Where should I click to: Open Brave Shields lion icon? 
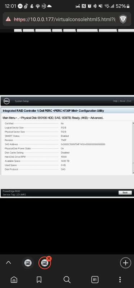click(x=123, y=19)
